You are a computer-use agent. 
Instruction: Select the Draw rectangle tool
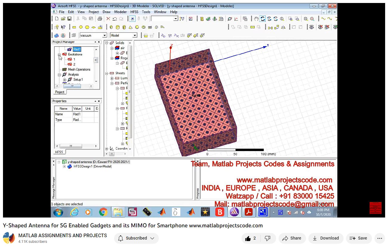coord(74,27)
